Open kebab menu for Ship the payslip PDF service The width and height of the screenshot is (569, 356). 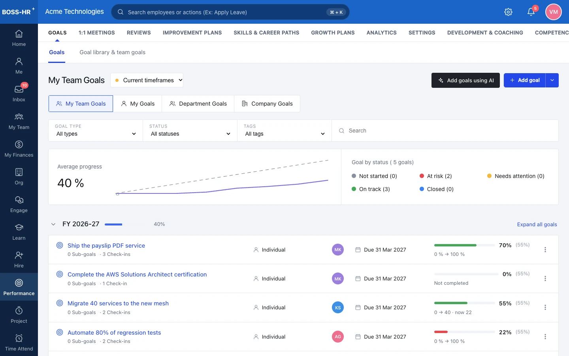(545, 250)
